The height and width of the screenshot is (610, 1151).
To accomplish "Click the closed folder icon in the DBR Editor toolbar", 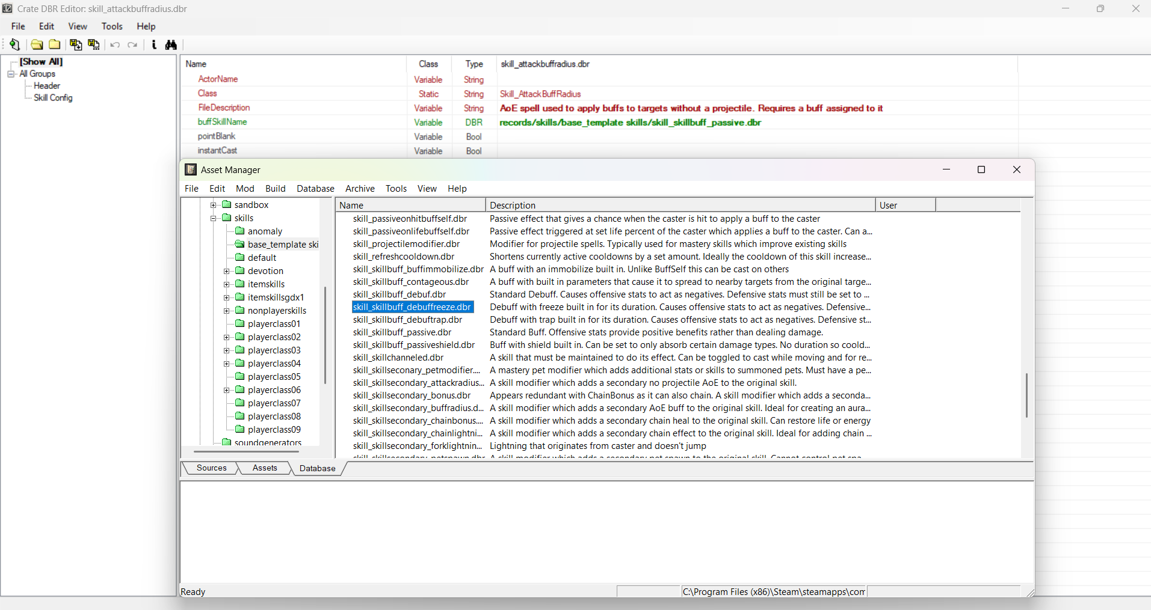I will click(55, 44).
